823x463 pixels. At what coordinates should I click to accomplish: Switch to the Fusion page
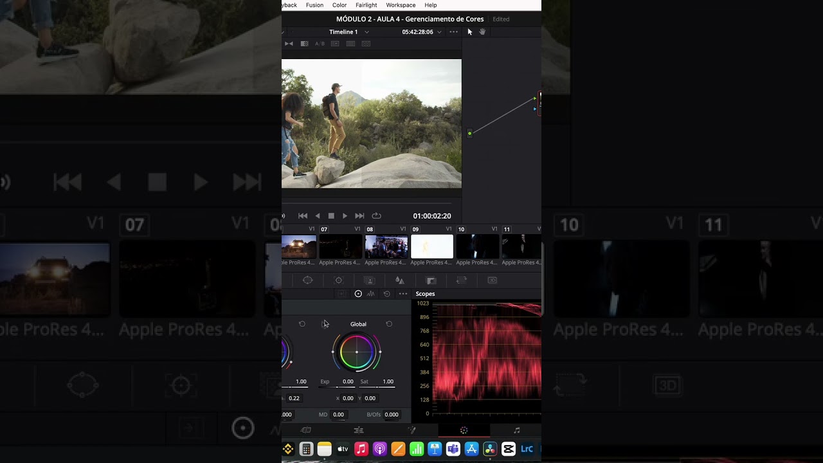point(411,430)
